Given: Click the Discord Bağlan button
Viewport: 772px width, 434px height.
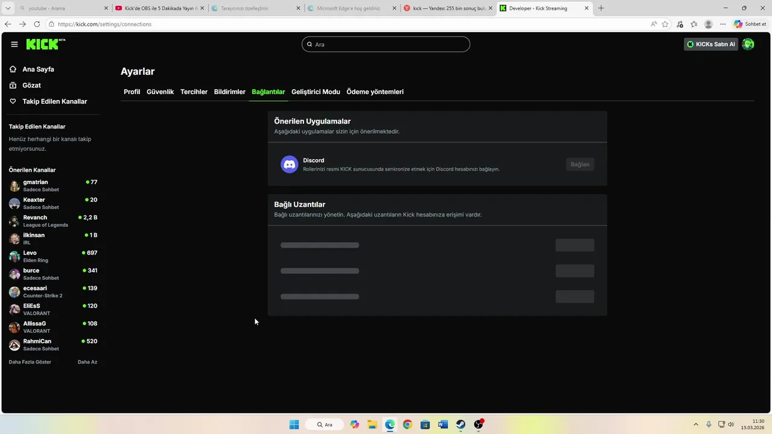Looking at the screenshot, I should 580,165.
